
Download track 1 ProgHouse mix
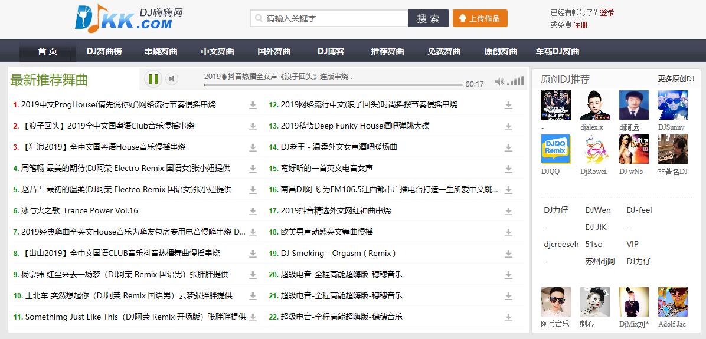(253, 105)
